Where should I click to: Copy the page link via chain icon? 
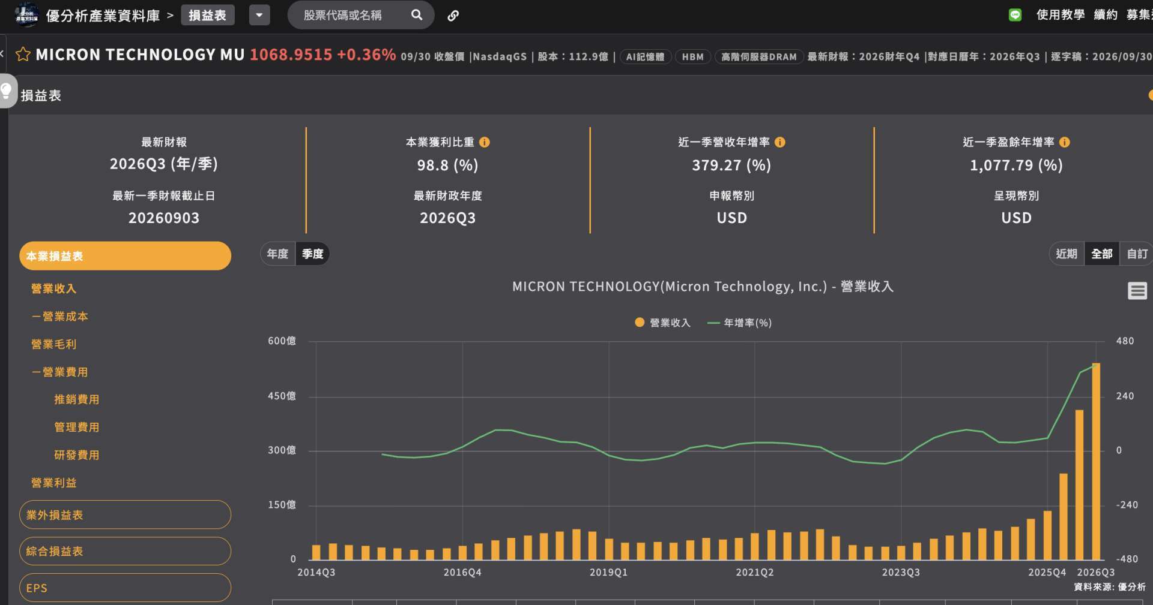click(453, 16)
